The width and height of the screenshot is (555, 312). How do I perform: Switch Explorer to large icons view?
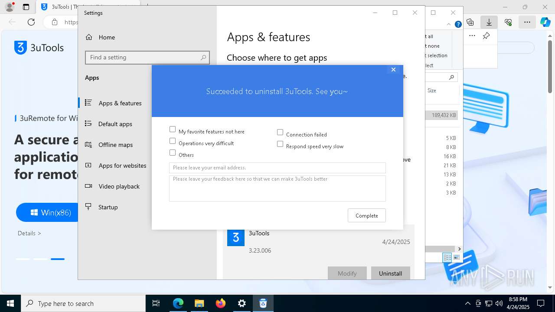pyautogui.click(x=456, y=257)
